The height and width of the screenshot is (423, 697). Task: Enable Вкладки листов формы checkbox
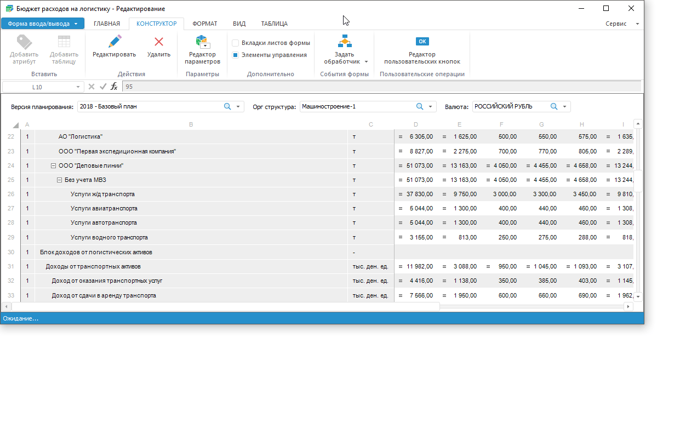tap(235, 43)
